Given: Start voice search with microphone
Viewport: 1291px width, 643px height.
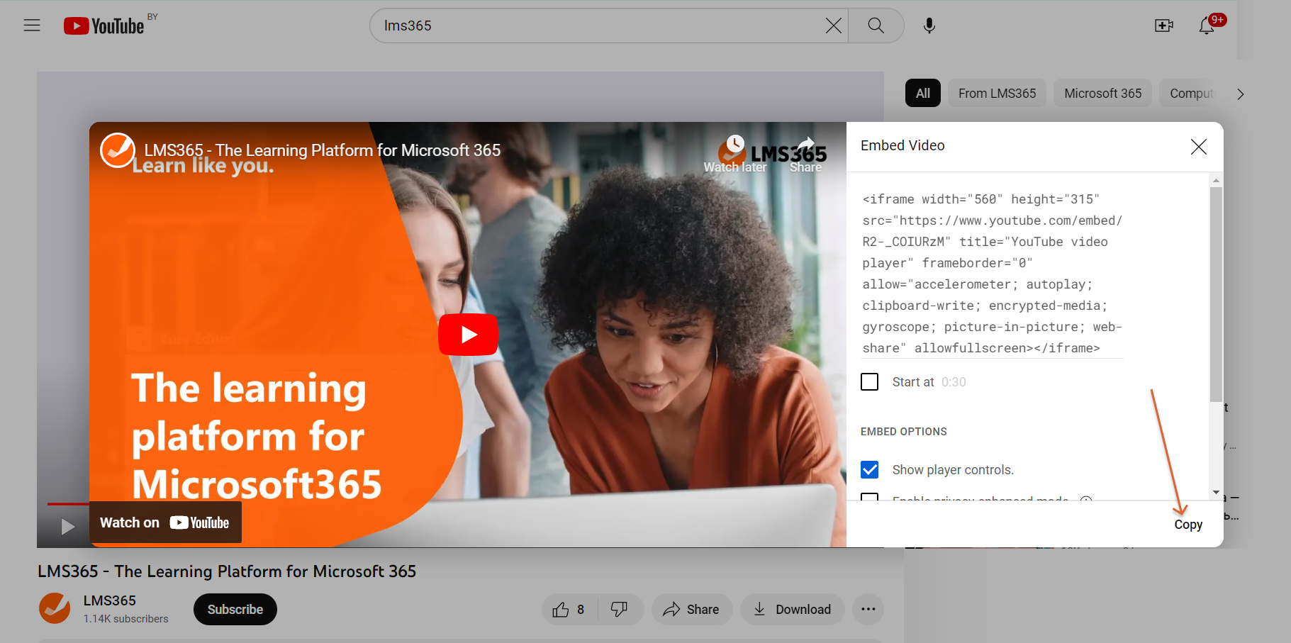Looking at the screenshot, I should point(929,26).
